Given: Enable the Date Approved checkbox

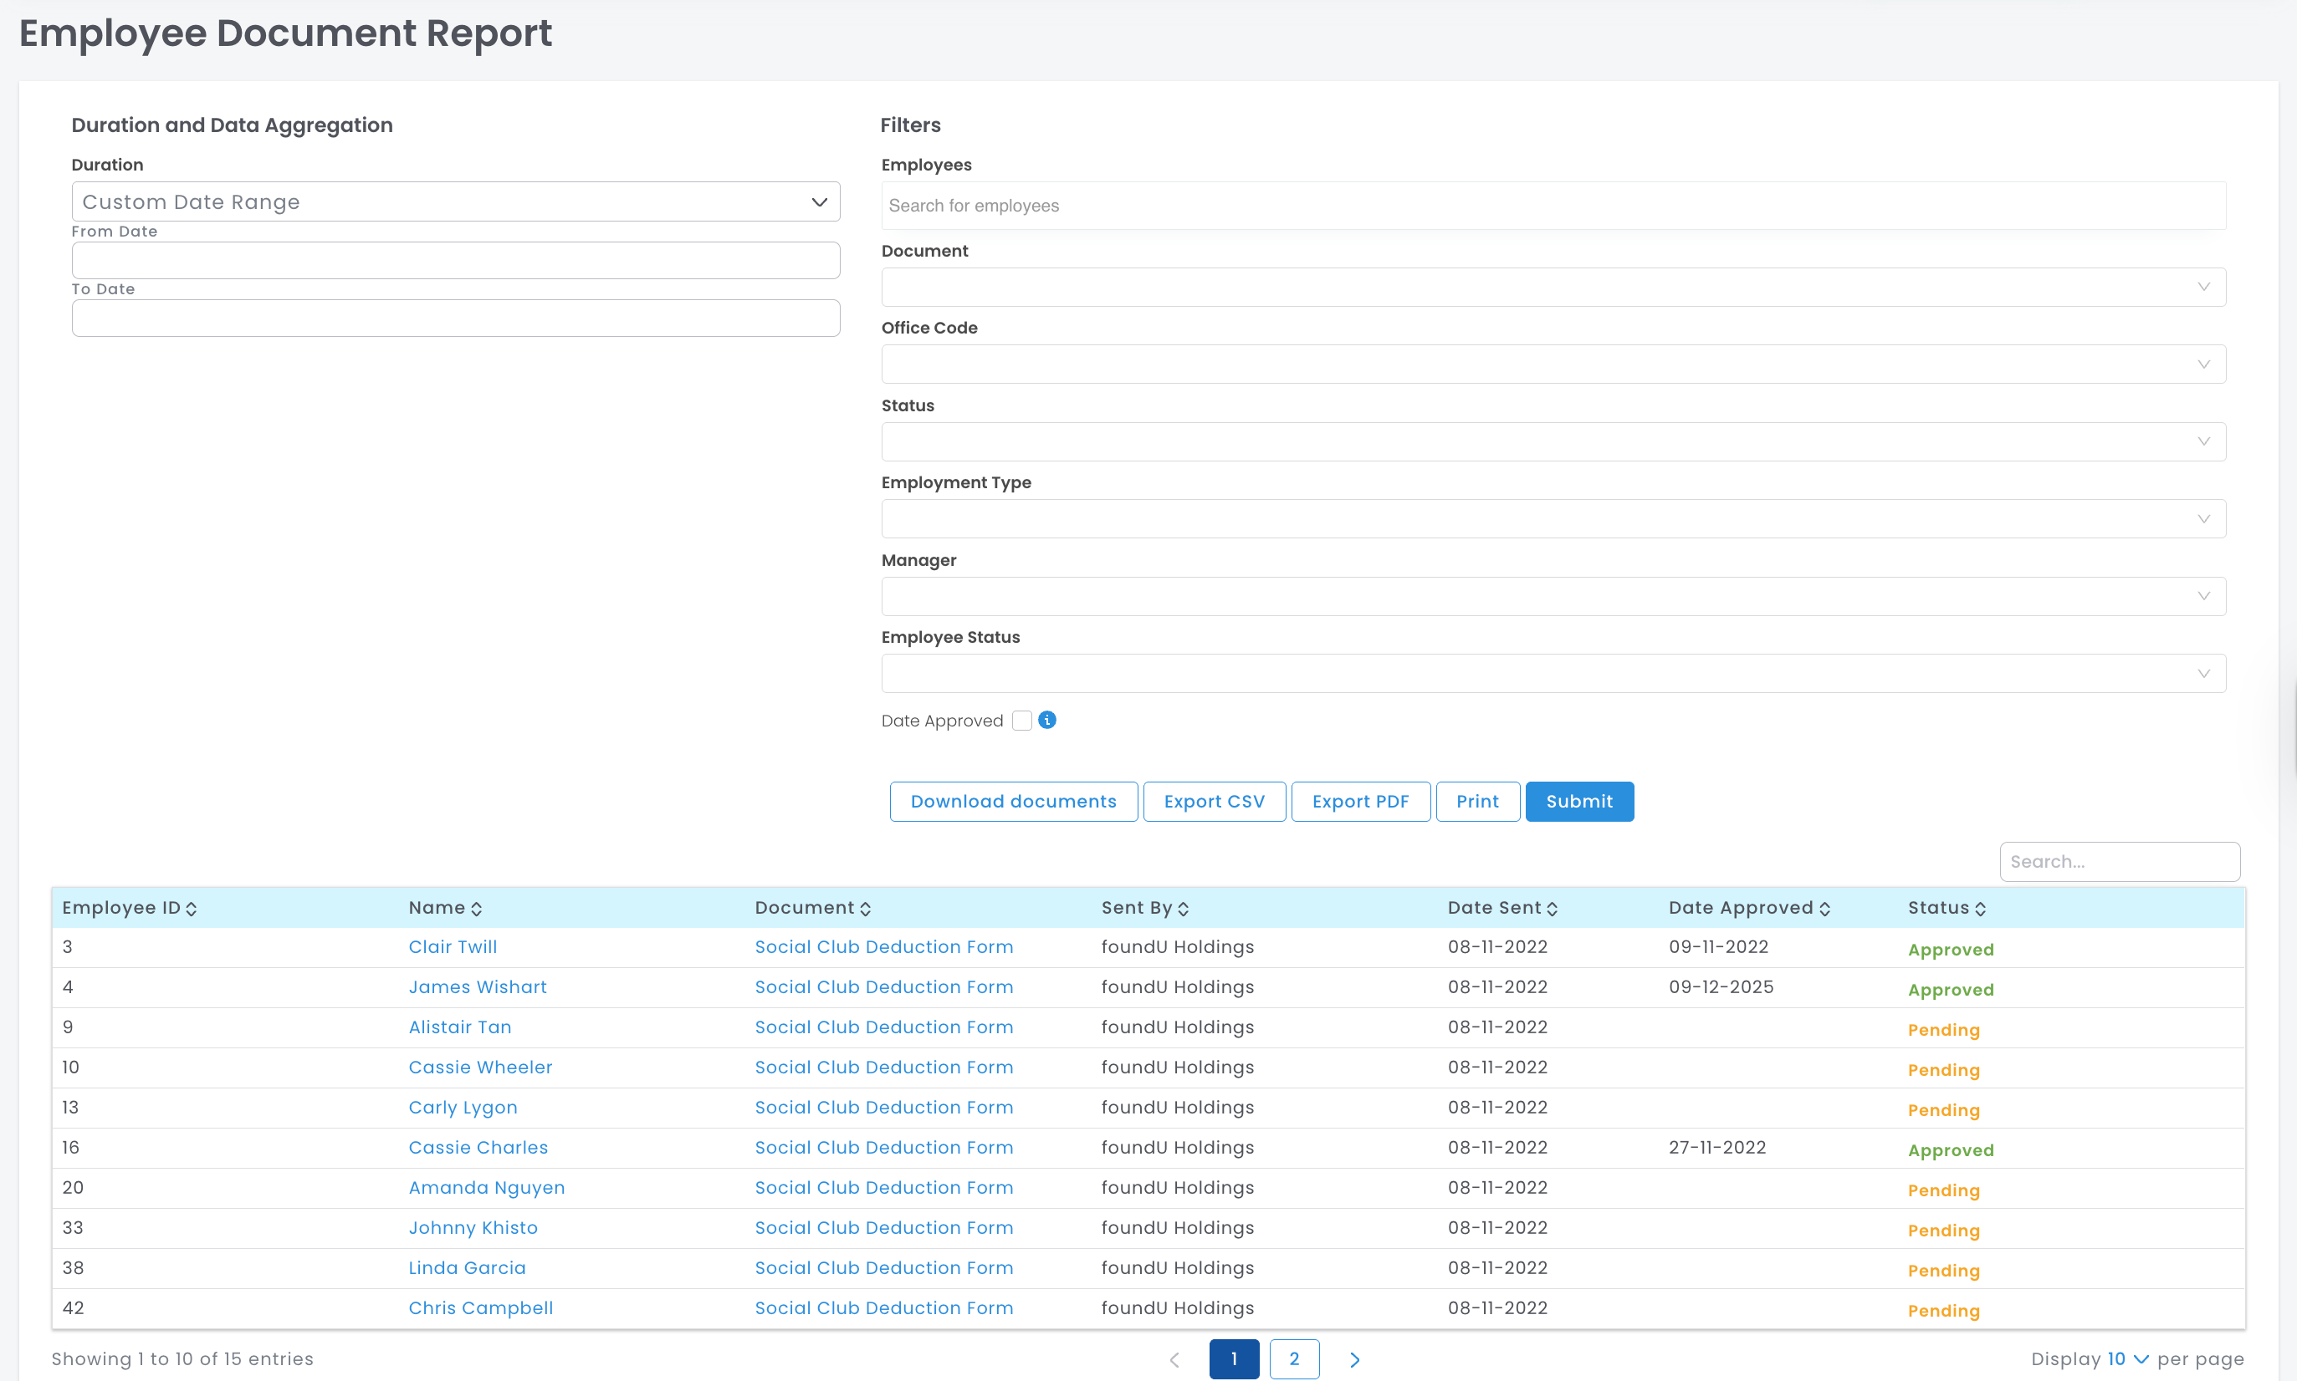Looking at the screenshot, I should 1021,721.
